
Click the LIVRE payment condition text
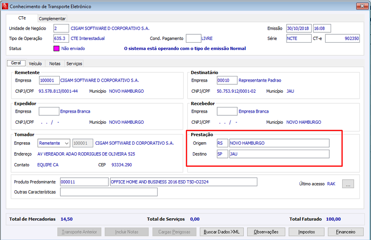207,38
